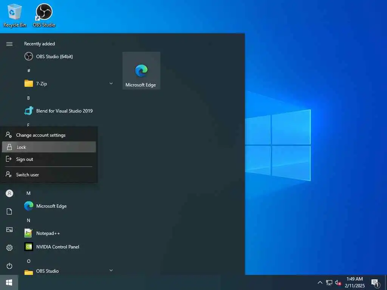This screenshot has height=290, width=387.
Task: Open Settings gear in the Start sidebar
Action: tap(9, 248)
